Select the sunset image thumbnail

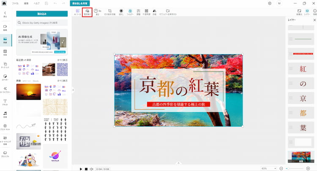point(28,92)
